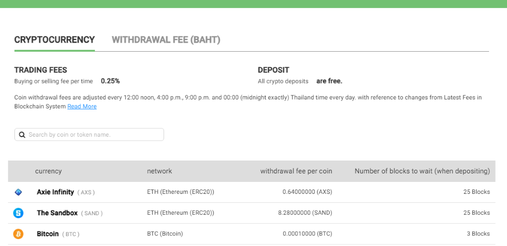Screen dimensions: 507x246
Task: Click the search magnifier icon
Action: (22, 135)
